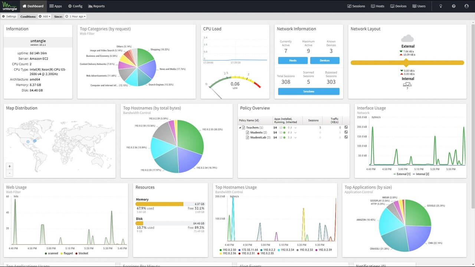The width and height of the screenshot is (475, 267).
Task: Select the Students (2) policy row
Action: click(294, 132)
